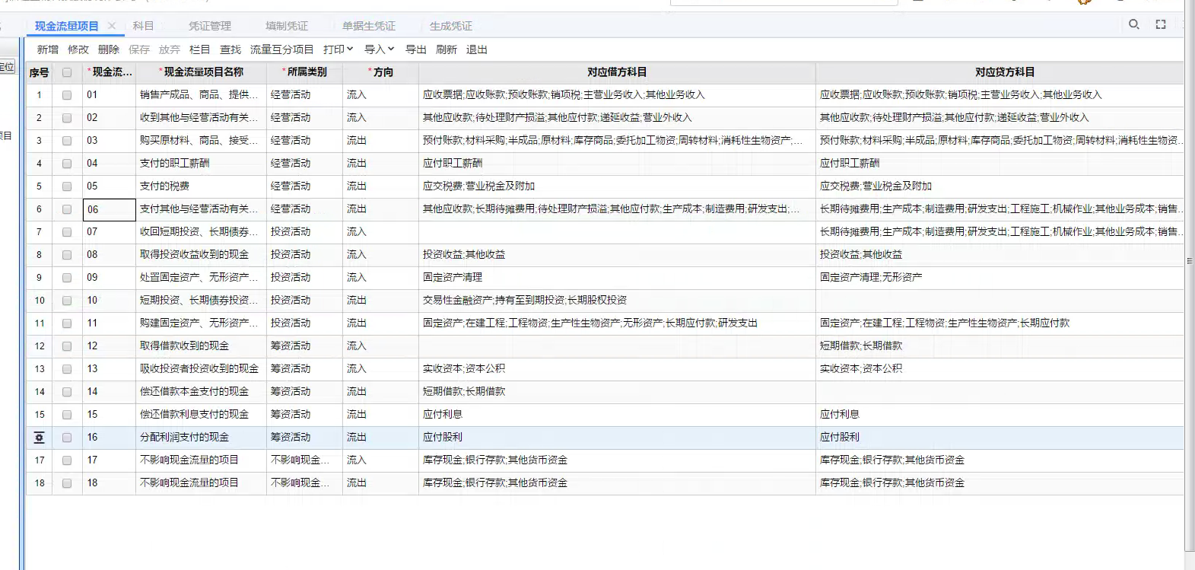1195x570 pixels.
Task: Click the 序号 column header
Action: (x=39, y=72)
